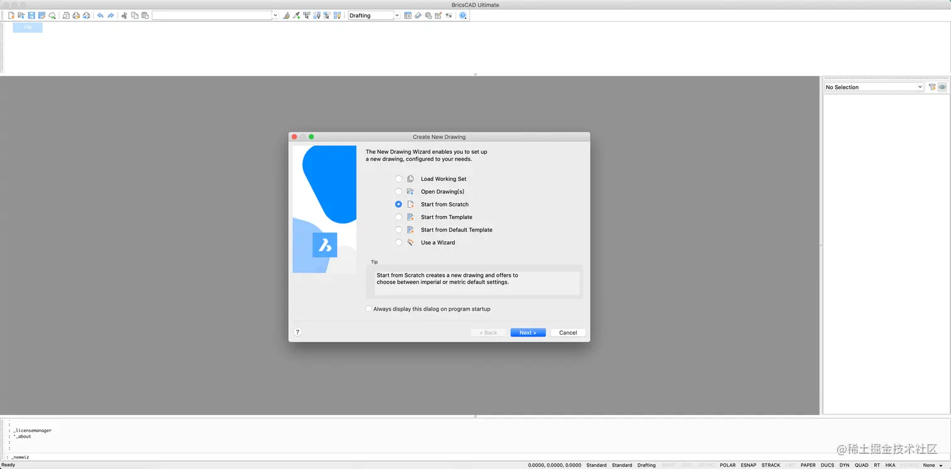
Task: Click the Save floppy disk icon
Action: tap(31, 15)
